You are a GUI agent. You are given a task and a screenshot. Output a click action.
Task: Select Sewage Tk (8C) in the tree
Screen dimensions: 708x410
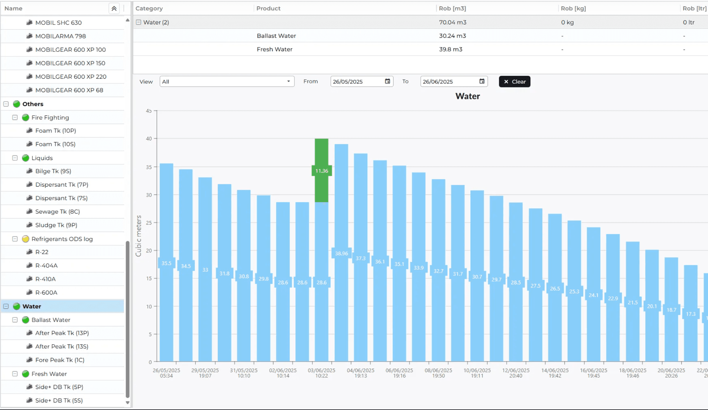pos(57,211)
